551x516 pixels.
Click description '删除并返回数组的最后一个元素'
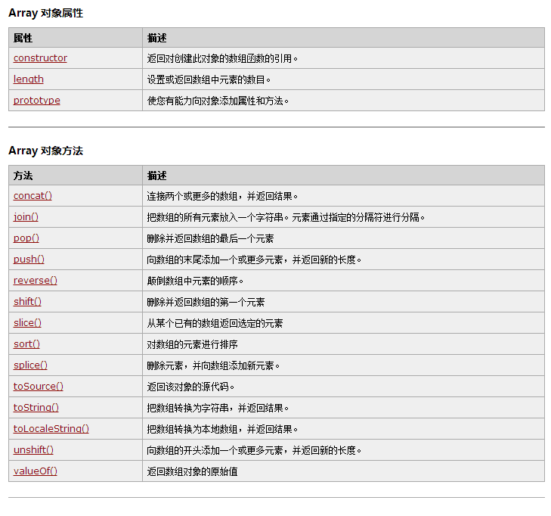210,239
